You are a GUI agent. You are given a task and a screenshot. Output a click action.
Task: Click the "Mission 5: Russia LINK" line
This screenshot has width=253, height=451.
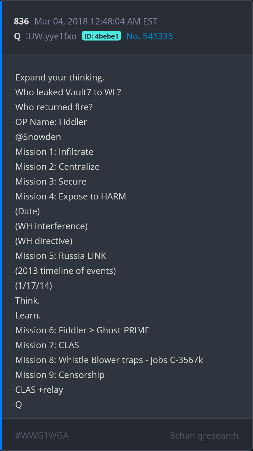61,256
